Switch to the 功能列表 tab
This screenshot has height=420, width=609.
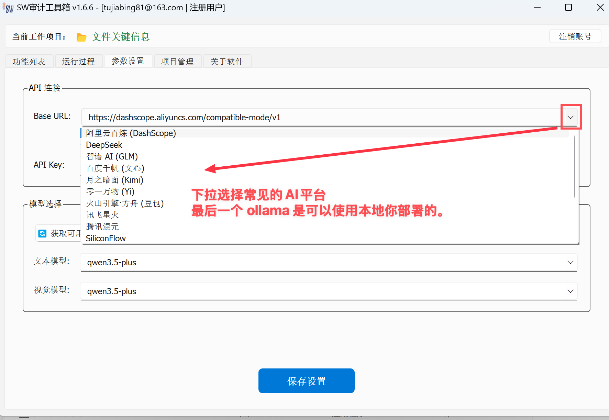(29, 62)
